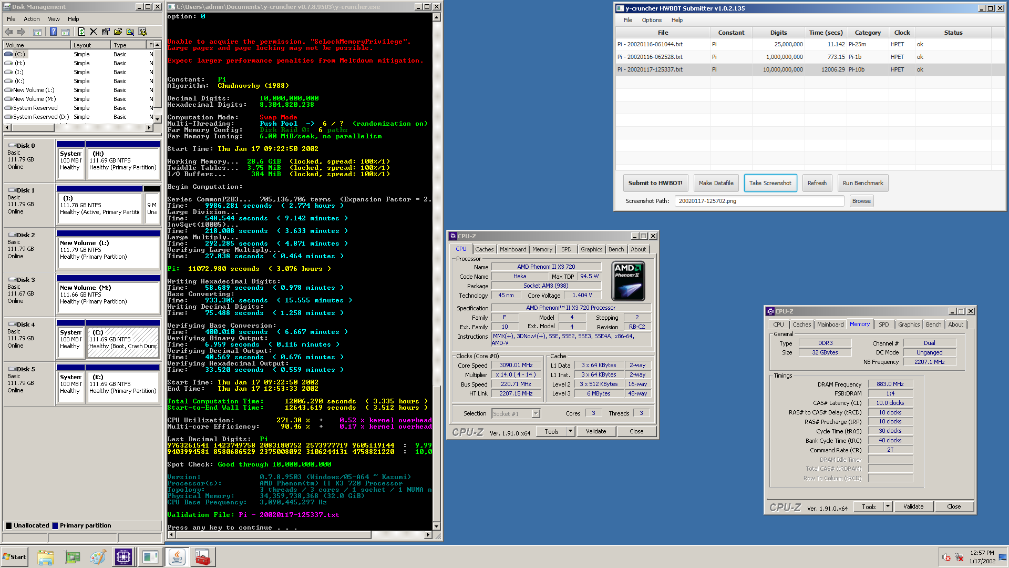Click the Digits column header

point(778,33)
